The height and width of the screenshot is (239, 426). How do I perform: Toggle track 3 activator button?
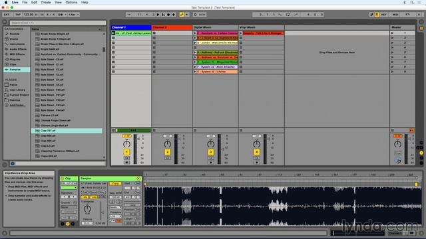tap(211, 152)
